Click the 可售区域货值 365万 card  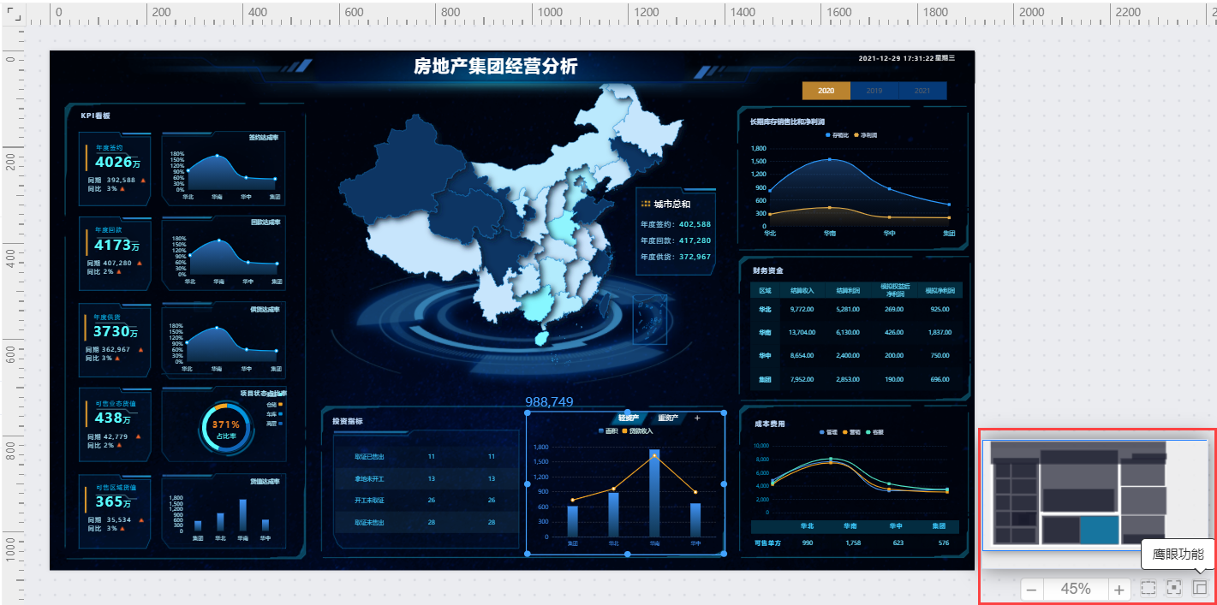pyautogui.click(x=115, y=510)
